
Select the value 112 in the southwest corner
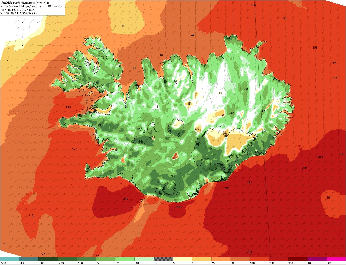(31, 215)
